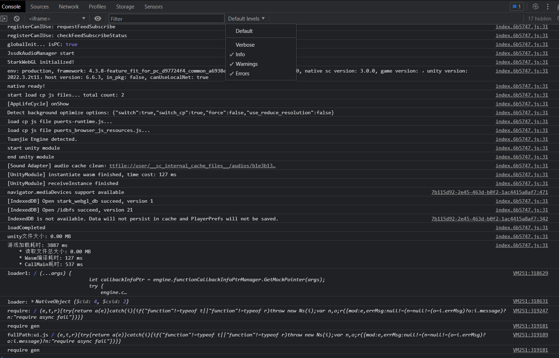Uncheck the Info log level
The image size is (559, 358).
[x=240, y=54]
